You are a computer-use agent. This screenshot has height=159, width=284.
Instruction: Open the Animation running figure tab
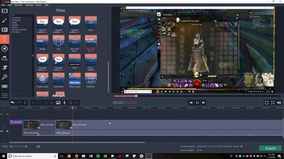coord(4,68)
